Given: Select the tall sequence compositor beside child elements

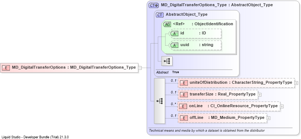Looking at the screenshot, I should (160, 101).
